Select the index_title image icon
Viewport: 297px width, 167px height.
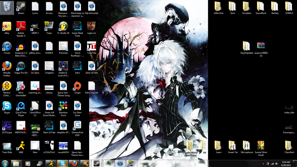289,109
